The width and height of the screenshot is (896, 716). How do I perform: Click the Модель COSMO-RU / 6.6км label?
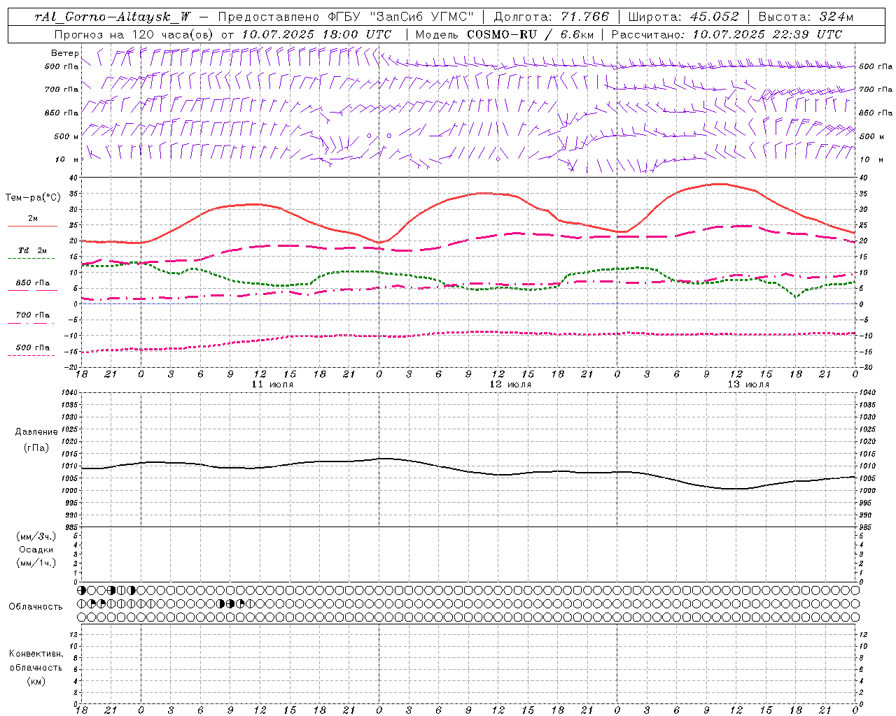pyautogui.click(x=504, y=34)
